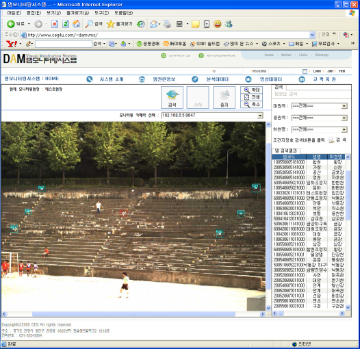Click the Yahoo toolbar pencil icon
This screenshot has height=349, width=360.
pyautogui.click(x=28, y=44)
